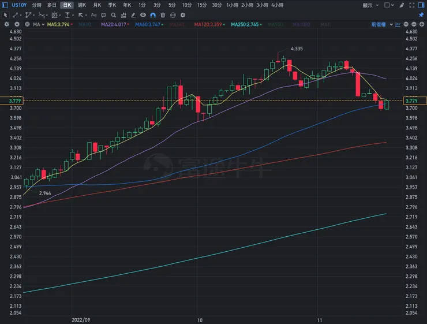Screen dimensions: 427x324
Task: Toggle the MA120 line visibility
Action: point(209,24)
